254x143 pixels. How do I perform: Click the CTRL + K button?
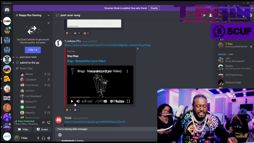pos(33,50)
